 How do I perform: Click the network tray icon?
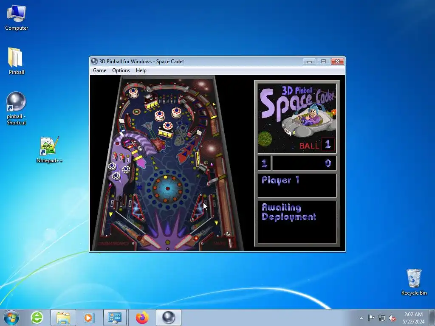pyautogui.click(x=382, y=318)
